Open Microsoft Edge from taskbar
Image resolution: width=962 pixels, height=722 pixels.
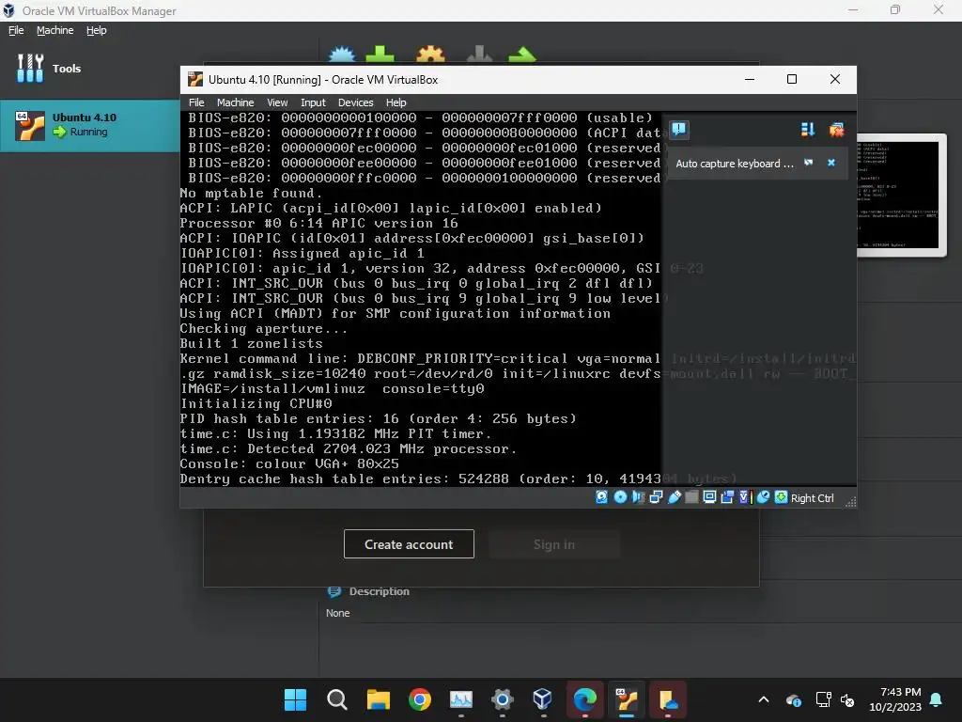coord(584,699)
